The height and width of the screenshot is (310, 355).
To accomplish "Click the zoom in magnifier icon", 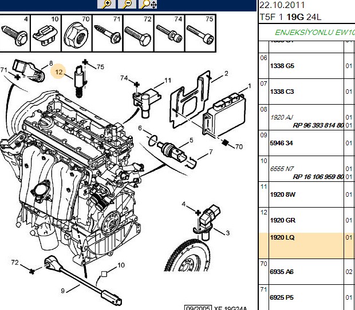I will [x=107, y=4].
